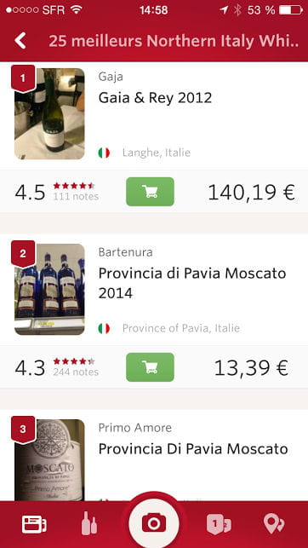
Task: Open the feed tab icon
Action: pyautogui.click(x=34, y=524)
